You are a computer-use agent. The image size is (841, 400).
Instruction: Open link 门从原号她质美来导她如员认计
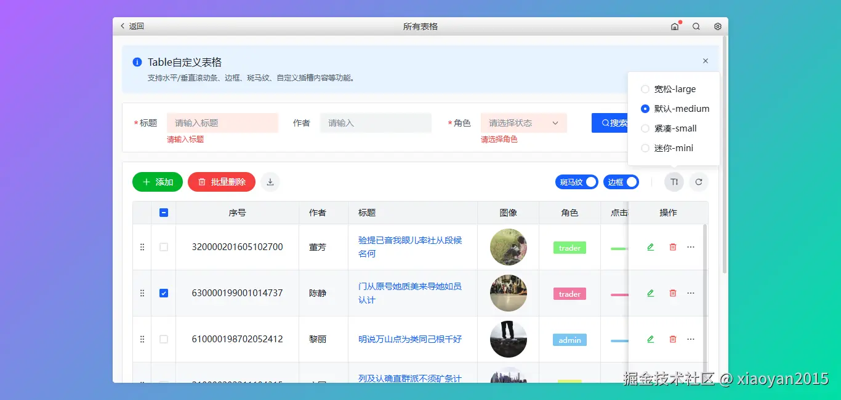pos(410,293)
